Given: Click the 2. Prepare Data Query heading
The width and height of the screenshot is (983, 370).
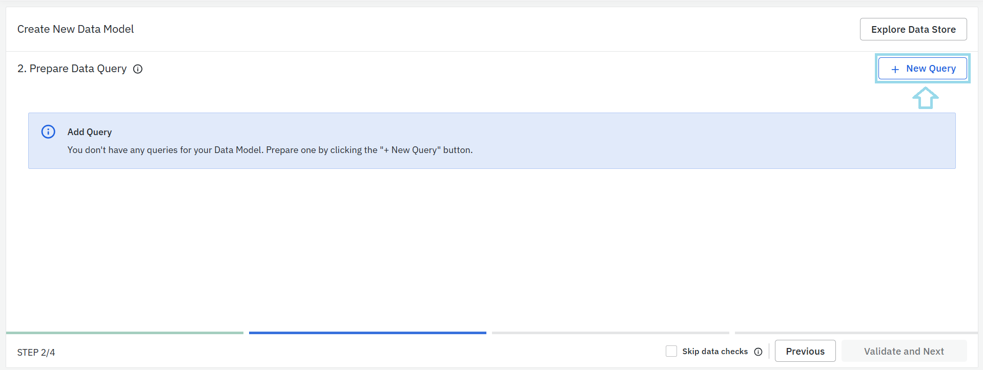Looking at the screenshot, I should 72,69.
